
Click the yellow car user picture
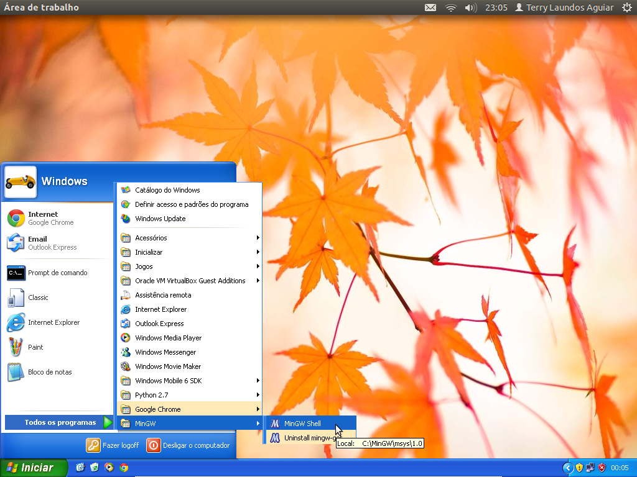pyautogui.click(x=21, y=182)
